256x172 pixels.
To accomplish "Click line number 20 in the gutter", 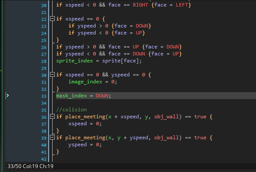I will click(44, 6).
